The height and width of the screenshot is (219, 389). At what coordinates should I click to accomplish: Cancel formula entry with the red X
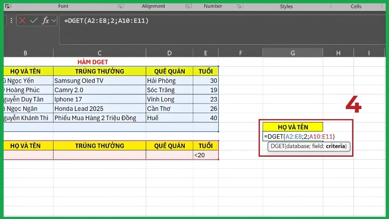coord(22,20)
